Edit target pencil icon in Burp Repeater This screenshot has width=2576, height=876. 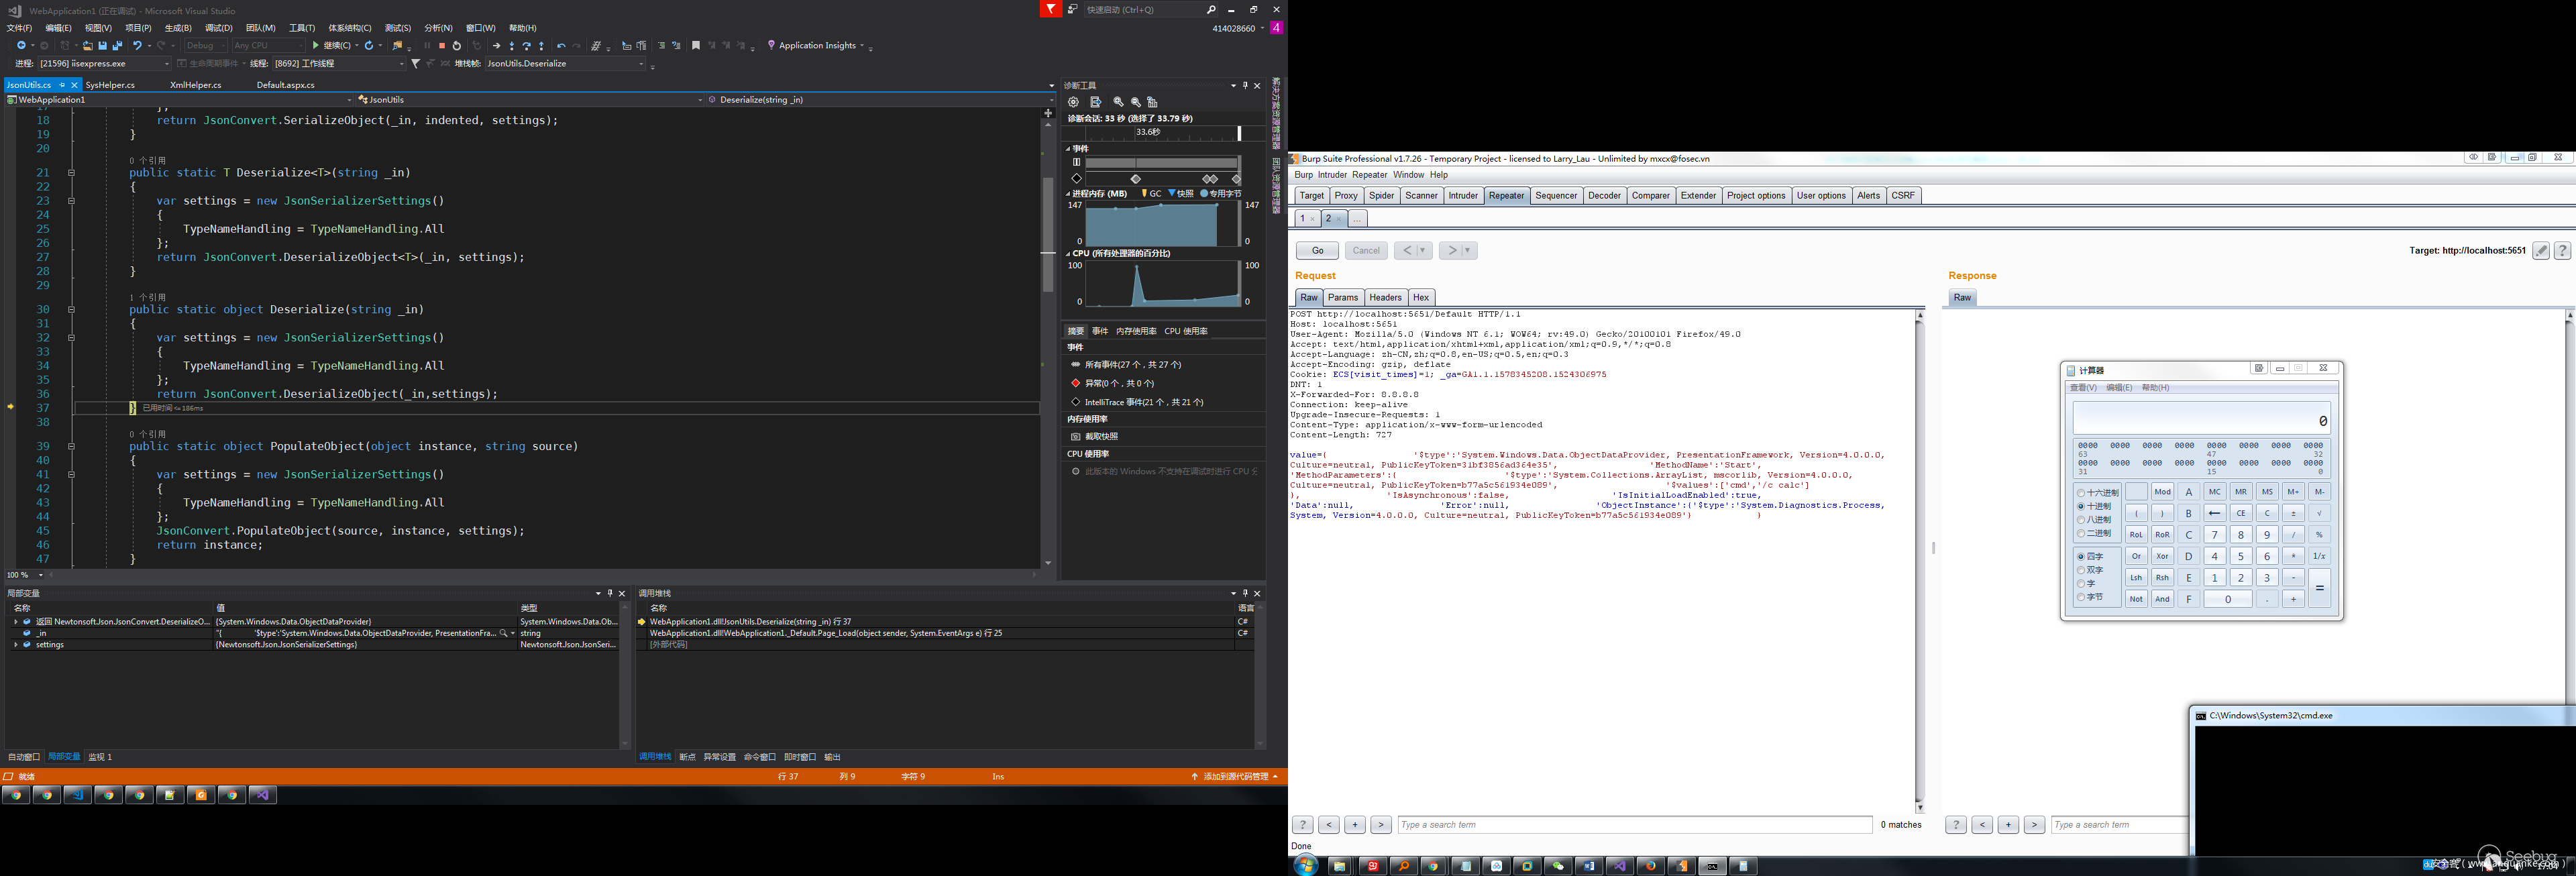click(2541, 251)
